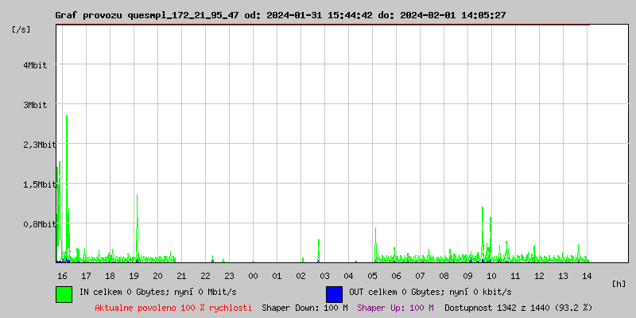The image size is (636, 318).
Task: Select the red 'Aktualne povoleno' speed text
Action: pos(173,307)
